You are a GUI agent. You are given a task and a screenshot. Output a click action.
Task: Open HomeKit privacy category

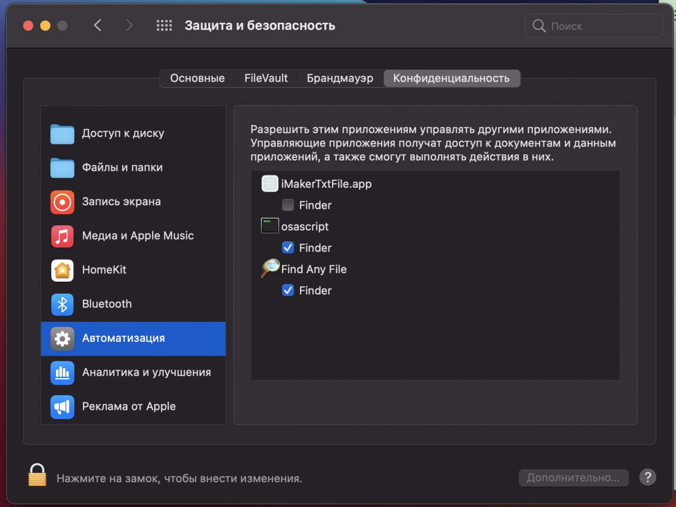104,270
